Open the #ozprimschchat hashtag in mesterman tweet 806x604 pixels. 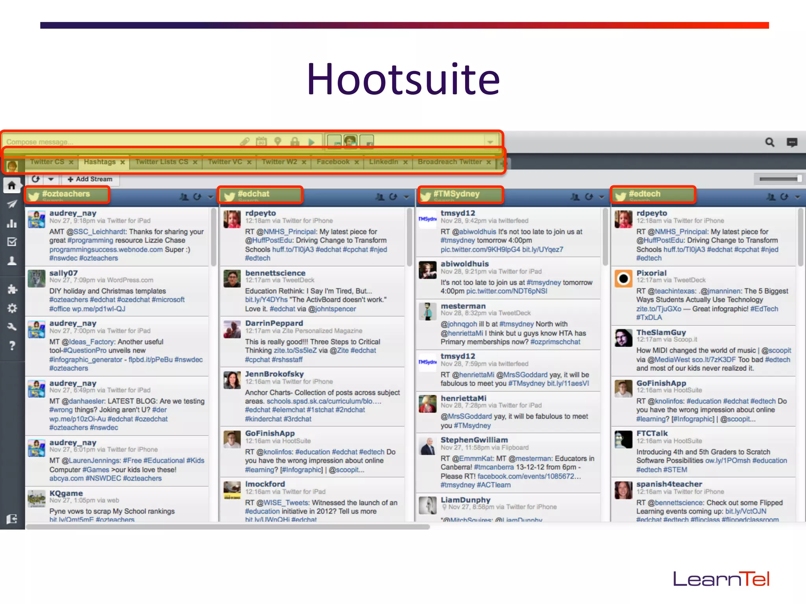[555, 342]
